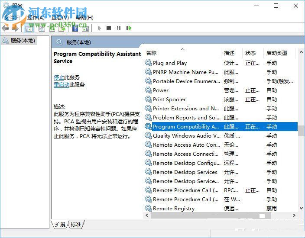This screenshot has width=305, height=238.
Task: Select Remote Registry service name
Action: pyautogui.click(x=174, y=209)
